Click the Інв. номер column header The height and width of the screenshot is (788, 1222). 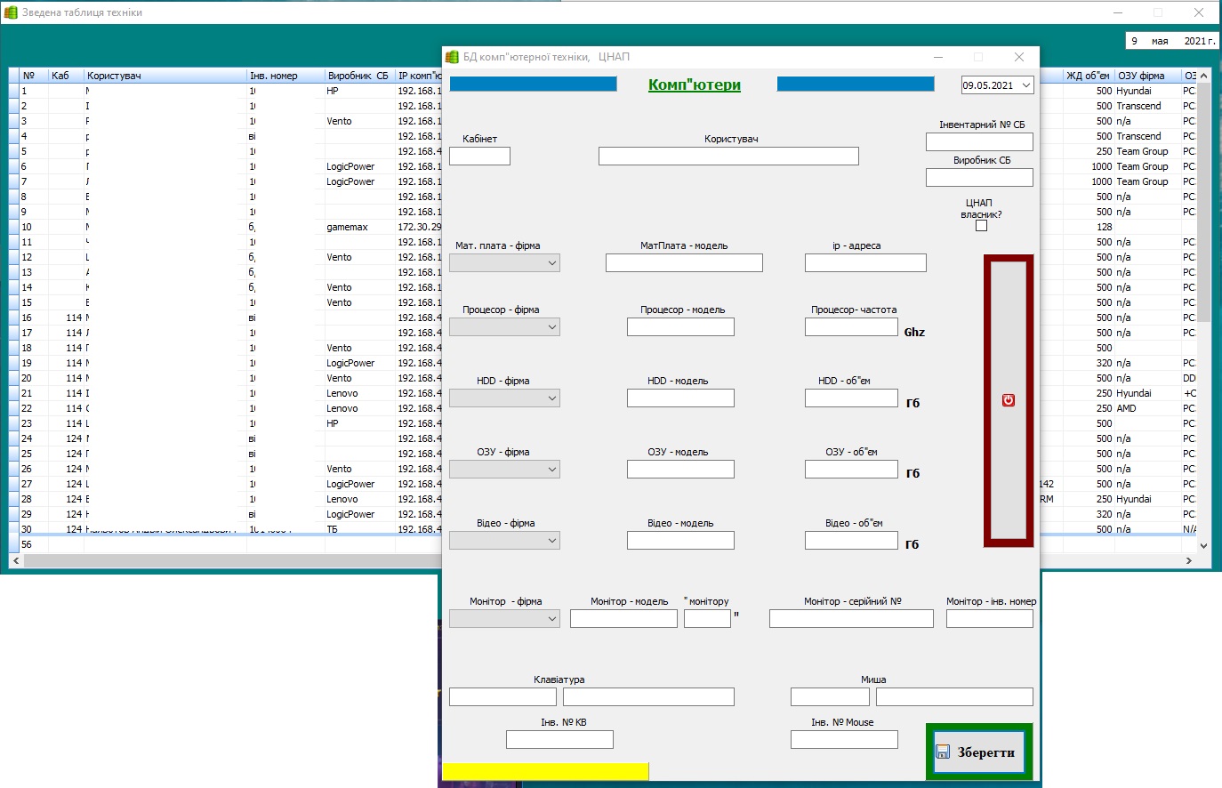point(285,76)
